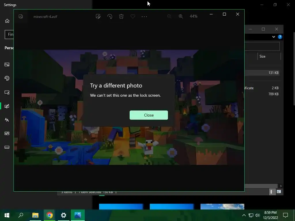Open the Windows Start menu

[7, 215]
